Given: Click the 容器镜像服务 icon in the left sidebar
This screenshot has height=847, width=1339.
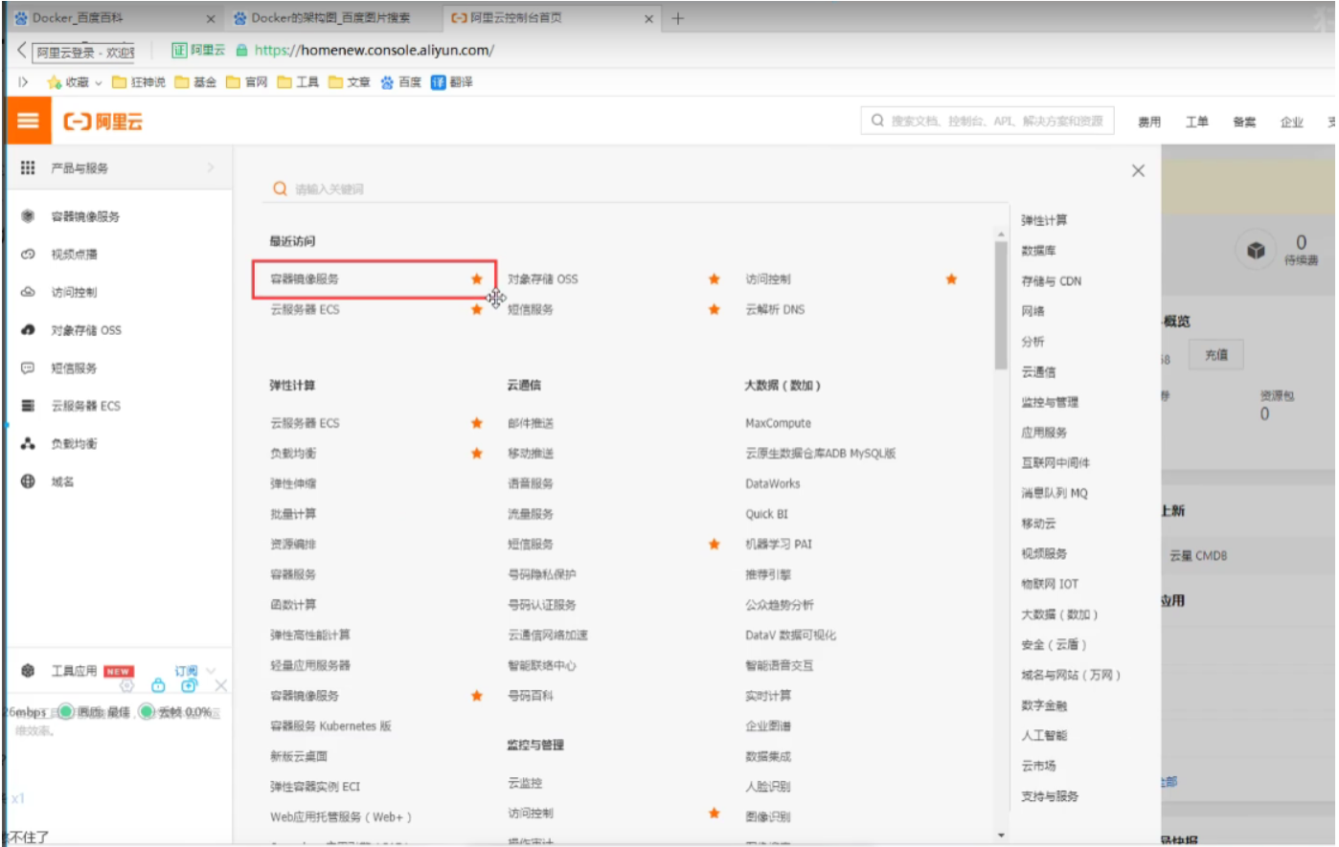Looking at the screenshot, I should pyautogui.click(x=28, y=216).
